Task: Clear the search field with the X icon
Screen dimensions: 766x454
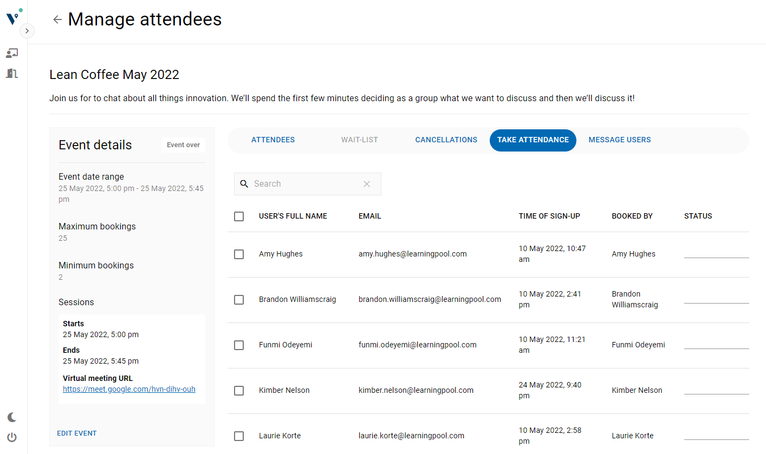Action: tap(367, 184)
